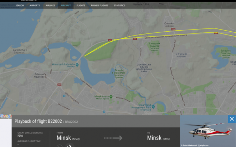Screen dimensions: 236x147
Task: Open the Search menu item
Action: click(x=20, y=5)
